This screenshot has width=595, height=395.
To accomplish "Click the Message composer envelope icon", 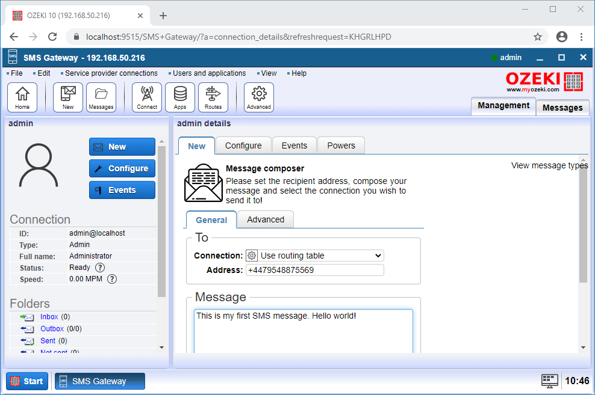I will point(204,183).
